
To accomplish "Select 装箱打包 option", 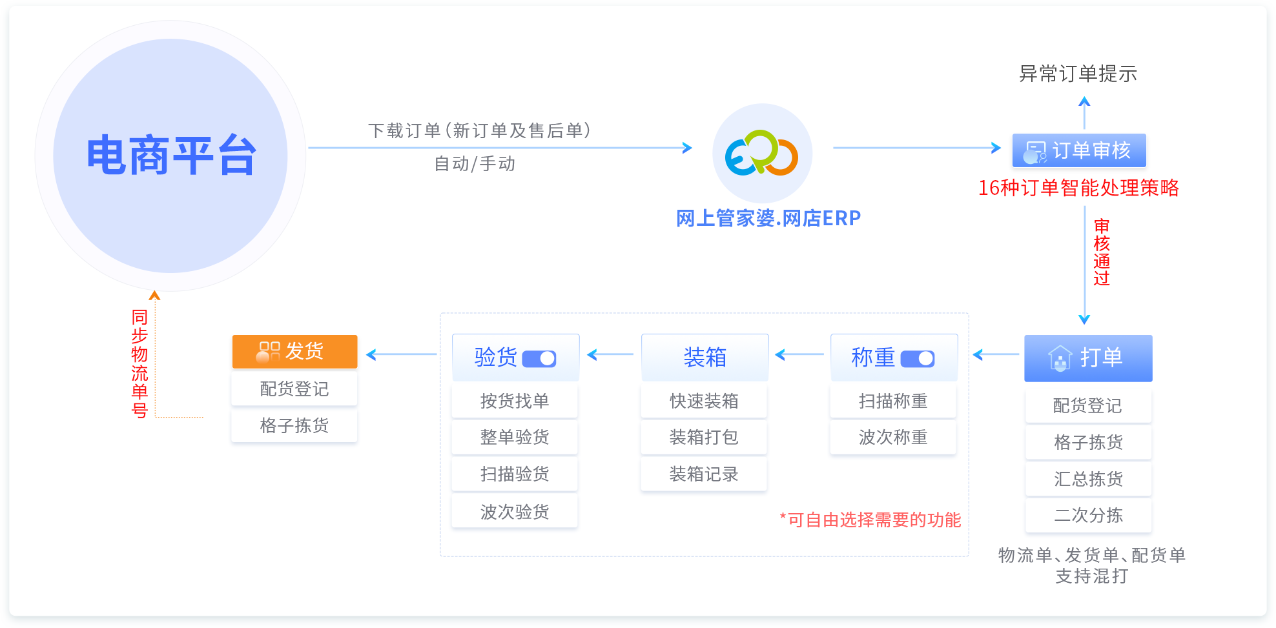I will click(x=704, y=438).
